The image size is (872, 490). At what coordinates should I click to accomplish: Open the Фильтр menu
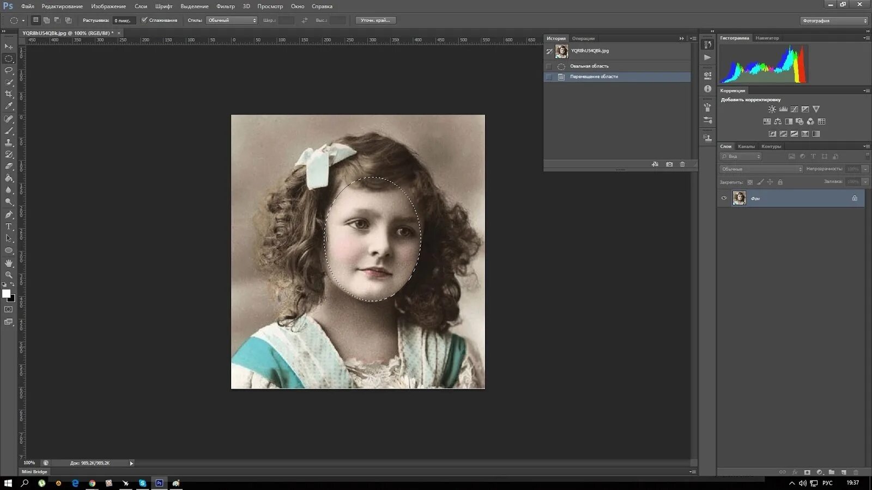point(225,7)
